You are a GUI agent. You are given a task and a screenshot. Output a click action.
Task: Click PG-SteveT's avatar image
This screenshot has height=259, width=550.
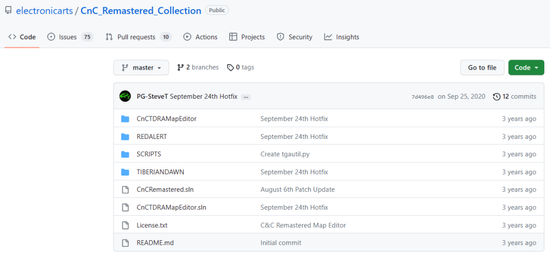[x=125, y=96]
